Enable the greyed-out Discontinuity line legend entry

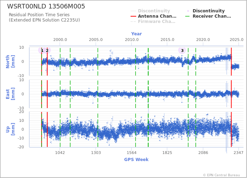coord(150,11)
